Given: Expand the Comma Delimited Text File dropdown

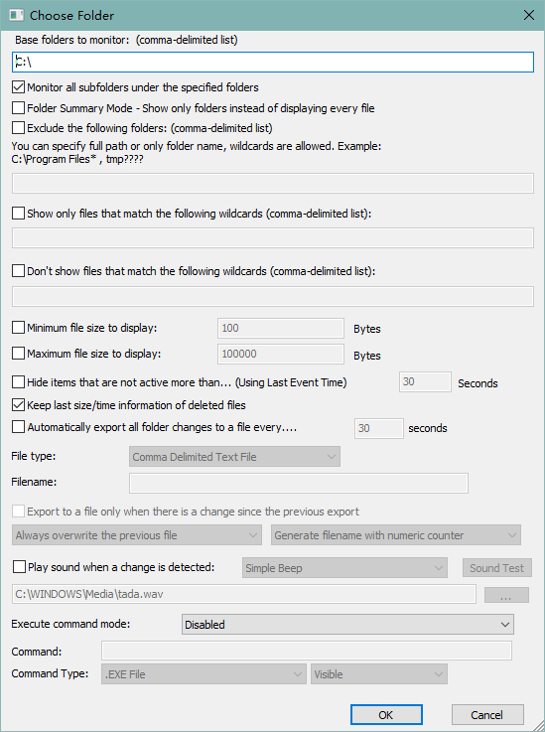Looking at the screenshot, I should coord(234,457).
